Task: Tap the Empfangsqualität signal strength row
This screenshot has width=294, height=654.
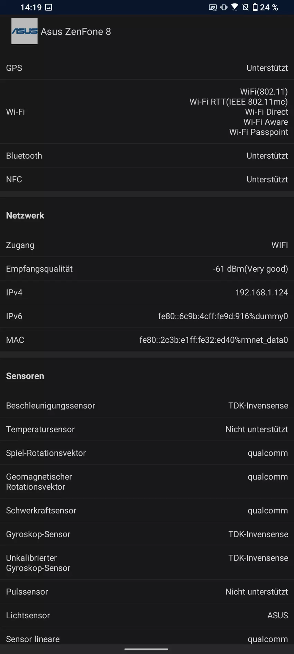Action: 147,269
